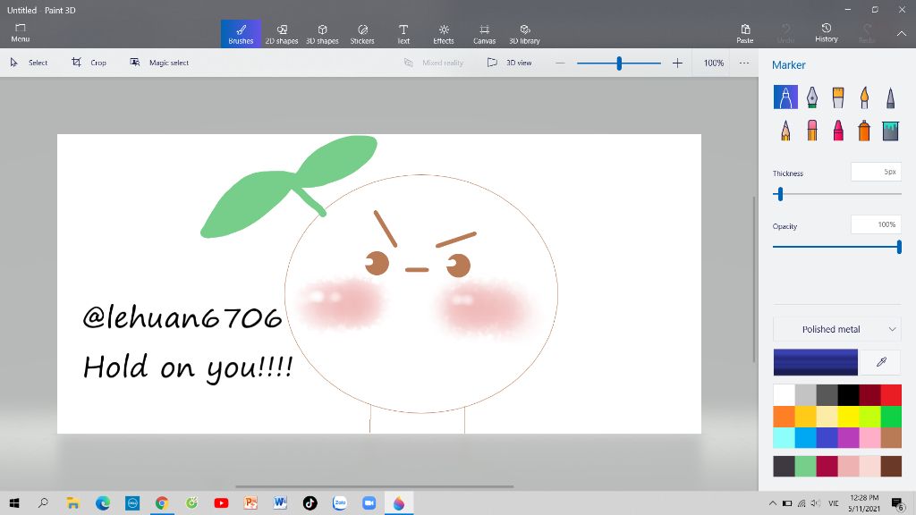This screenshot has width=916, height=515.
Task: Select the Pixel pen tool
Action: tap(890, 97)
